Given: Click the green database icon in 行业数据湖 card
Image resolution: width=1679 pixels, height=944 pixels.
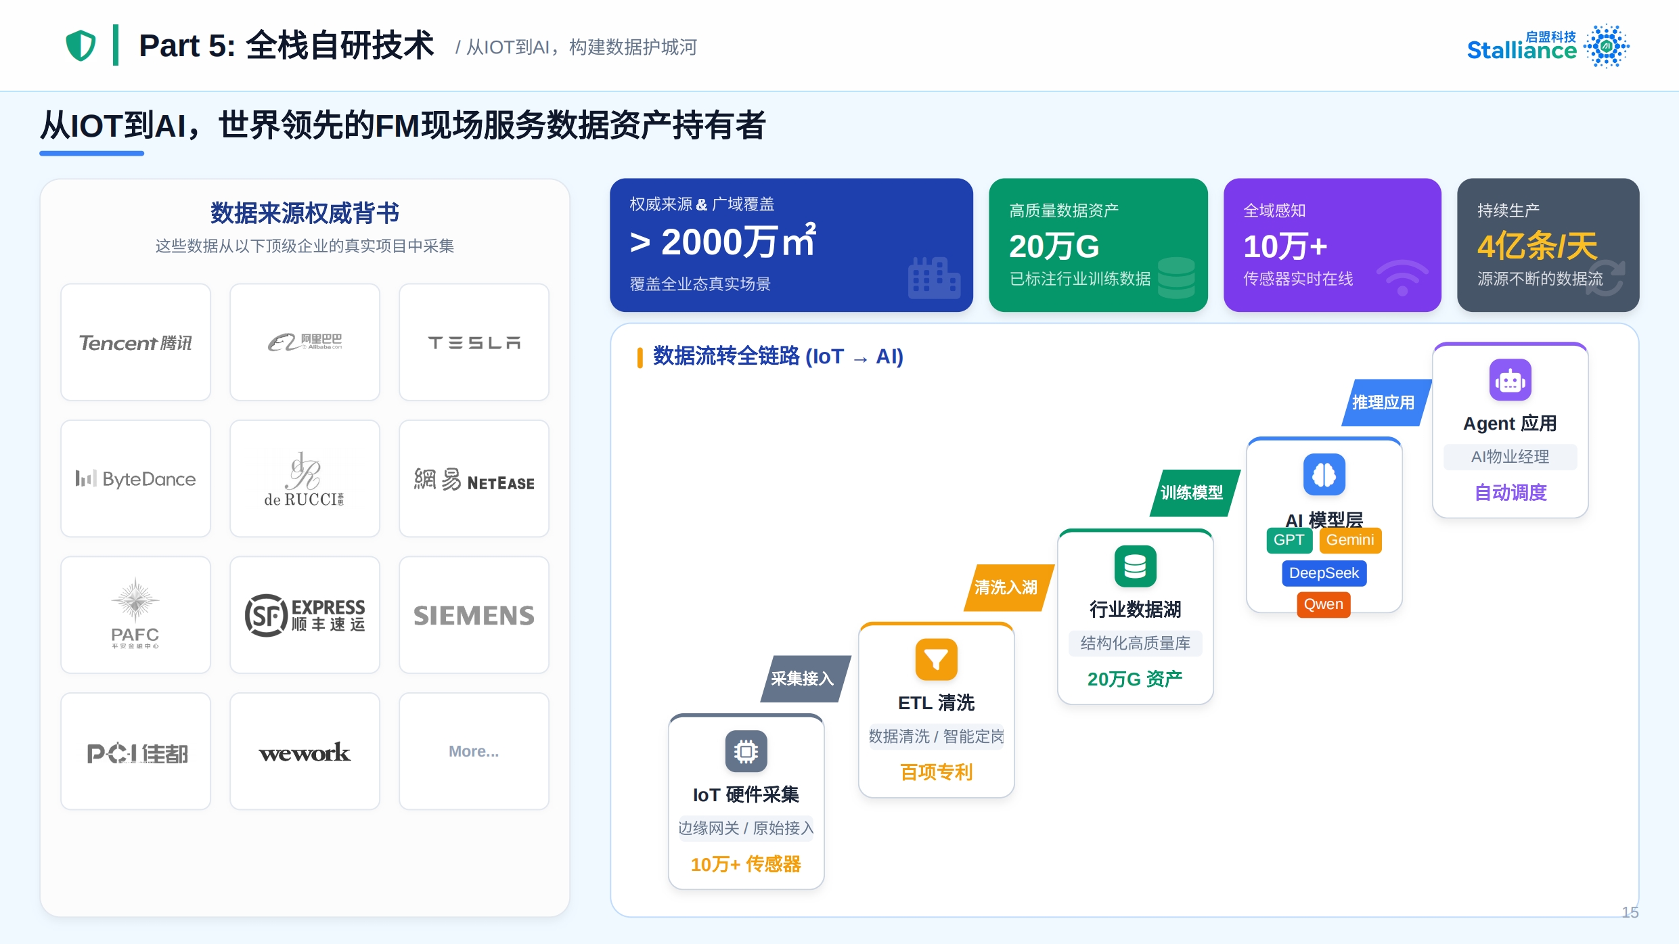Looking at the screenshot, I should click(1135, 566).
